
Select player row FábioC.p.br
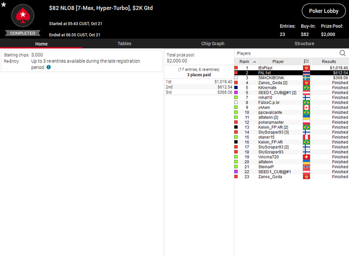click(x=291, y=102)
